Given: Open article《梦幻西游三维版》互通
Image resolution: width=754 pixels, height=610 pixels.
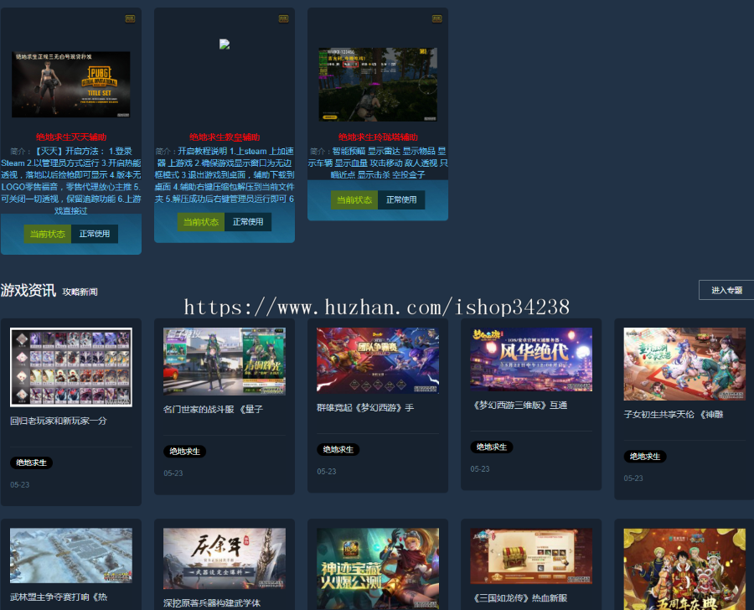Looking at the screenshot, I should (x=519, y=406).
